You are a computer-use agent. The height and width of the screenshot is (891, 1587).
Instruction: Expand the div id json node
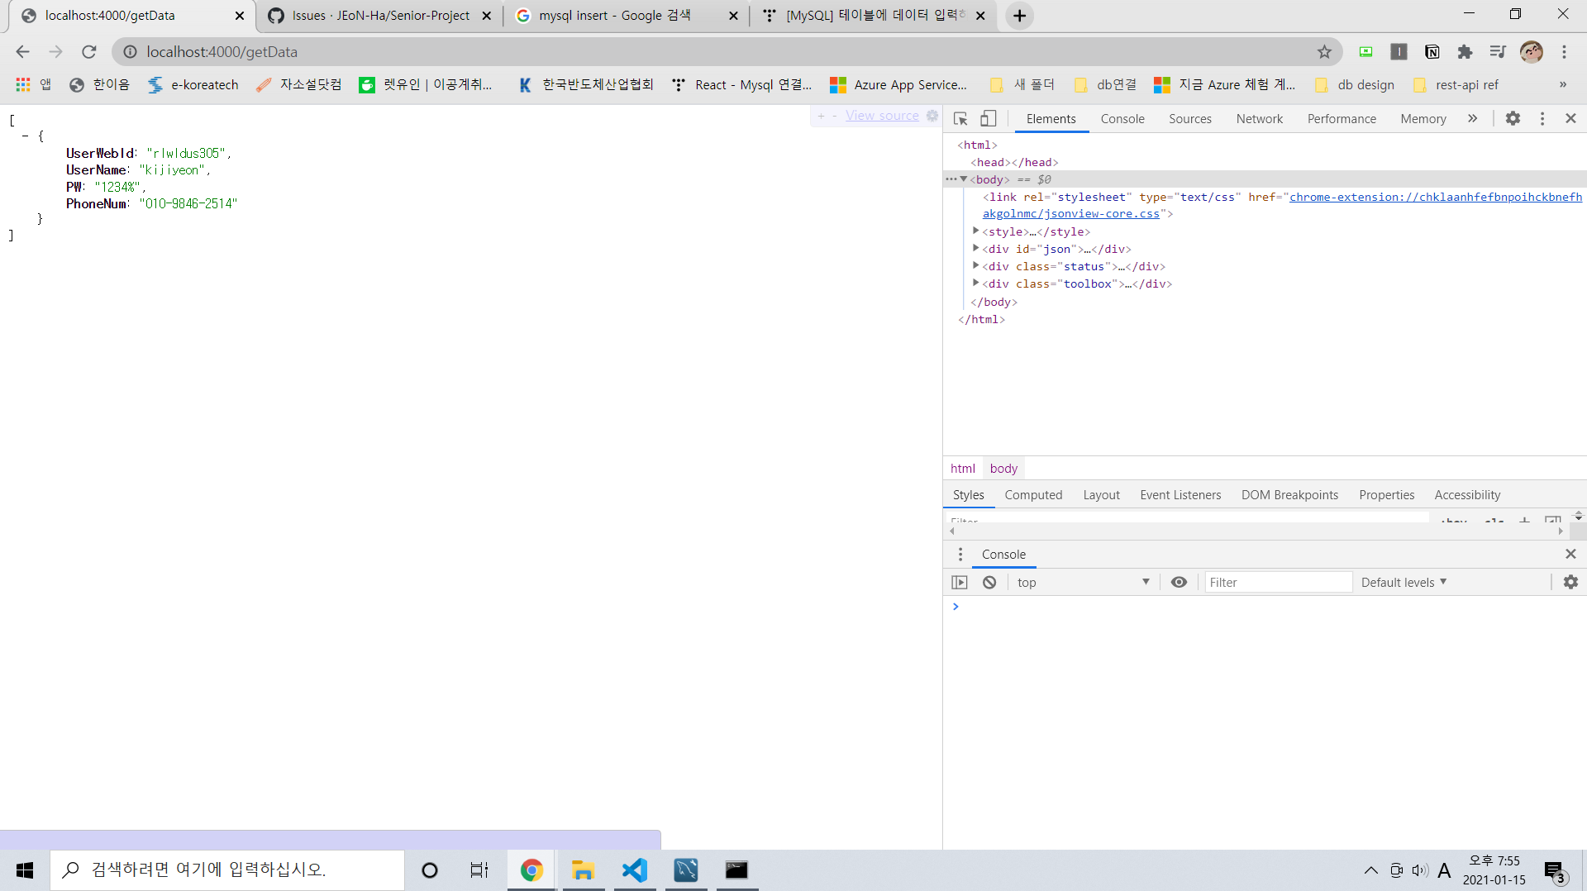tap(975, 249)
